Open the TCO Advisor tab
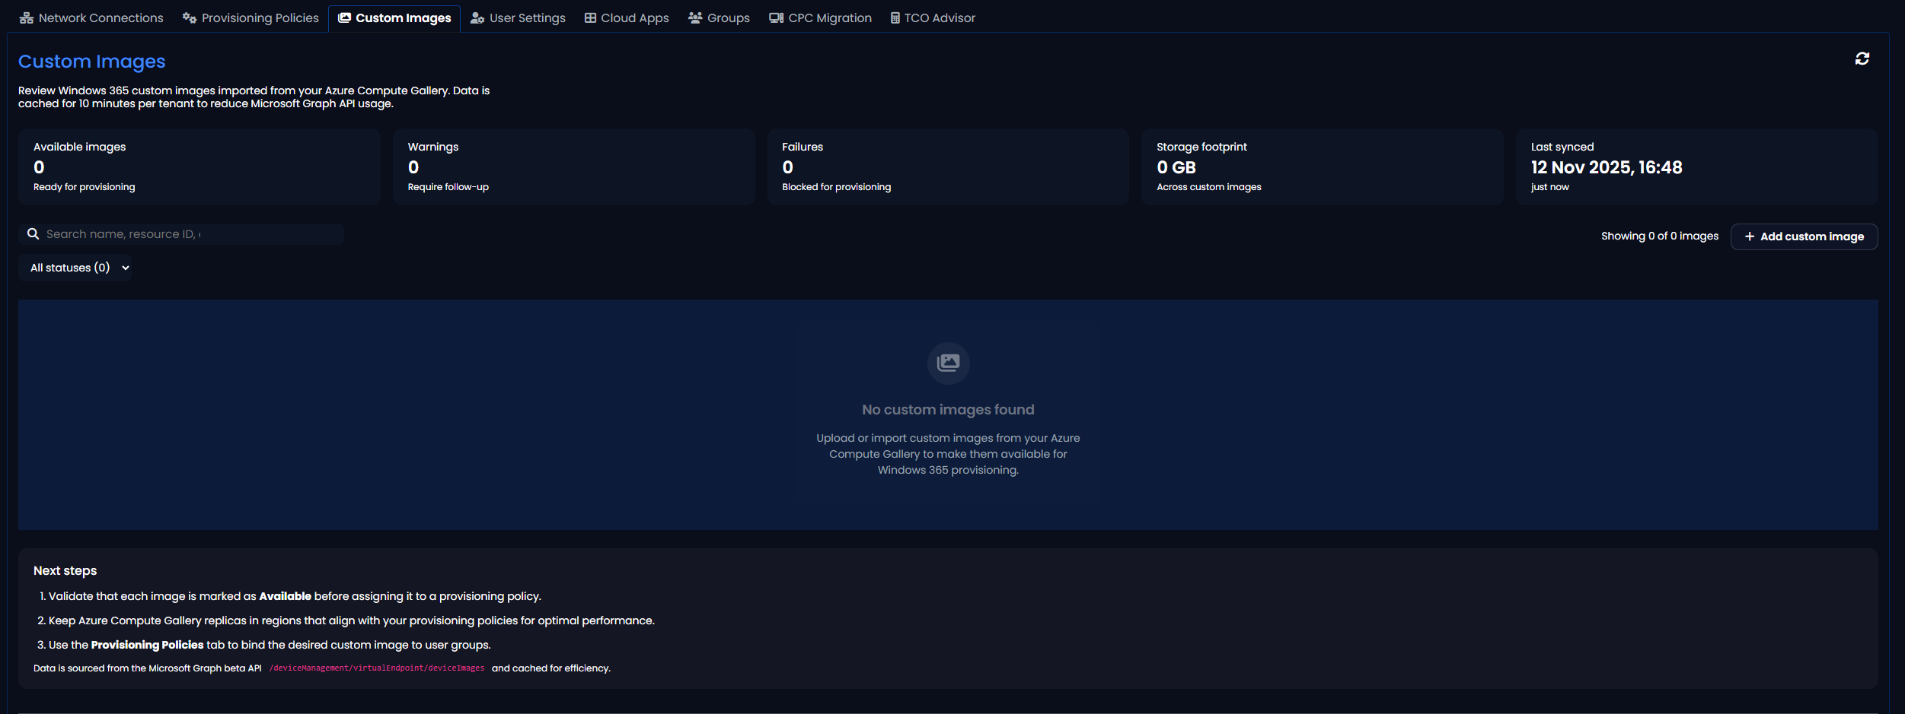Viewport: 1905px width, 714px height. (933, 17)
